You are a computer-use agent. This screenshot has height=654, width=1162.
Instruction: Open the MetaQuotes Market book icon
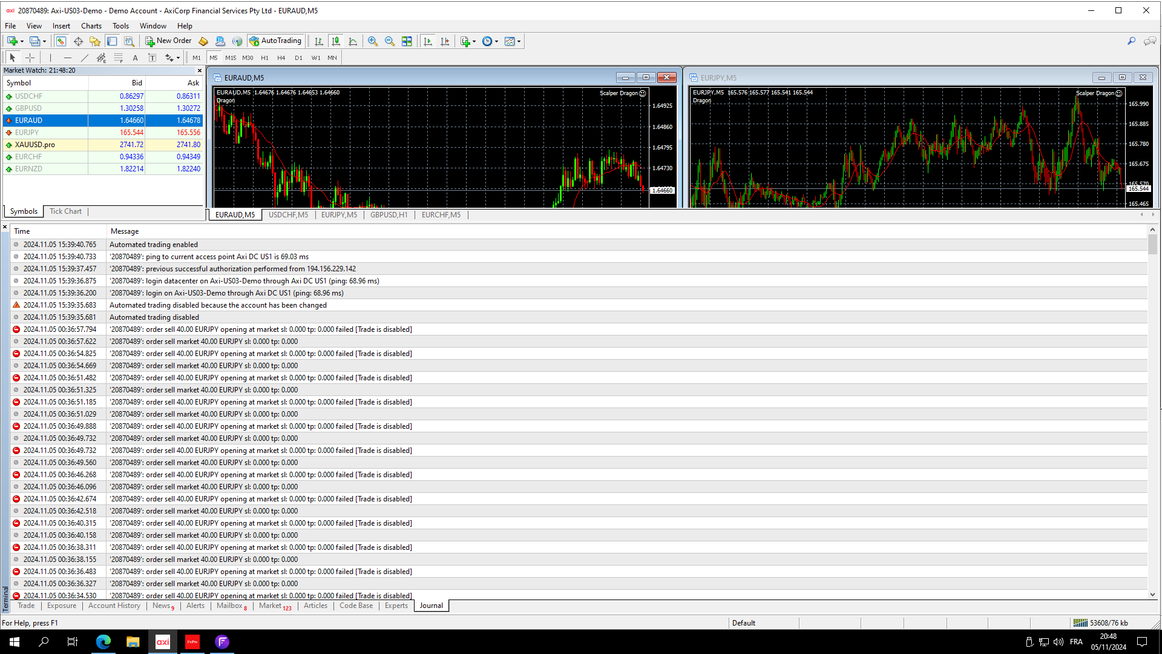[x=203, y=41]
